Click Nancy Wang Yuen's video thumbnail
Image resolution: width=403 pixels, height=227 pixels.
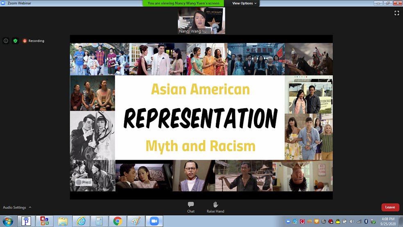[x=201, y=20]
